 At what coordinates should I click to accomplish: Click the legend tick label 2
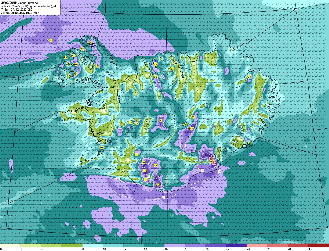click(x=21, y=249)
